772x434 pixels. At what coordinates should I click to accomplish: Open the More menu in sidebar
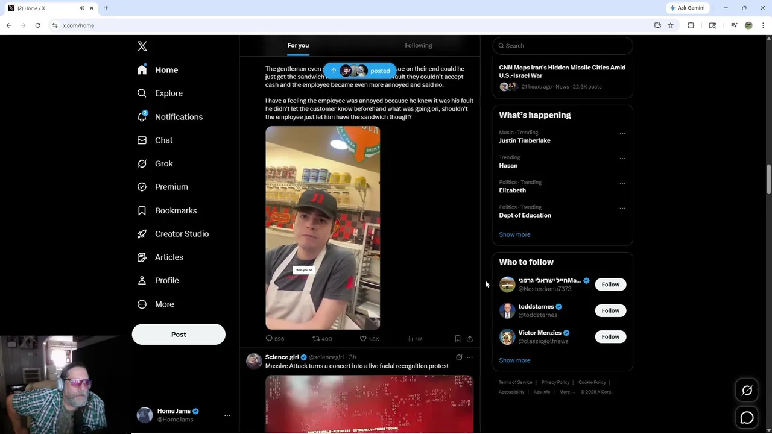156,304
